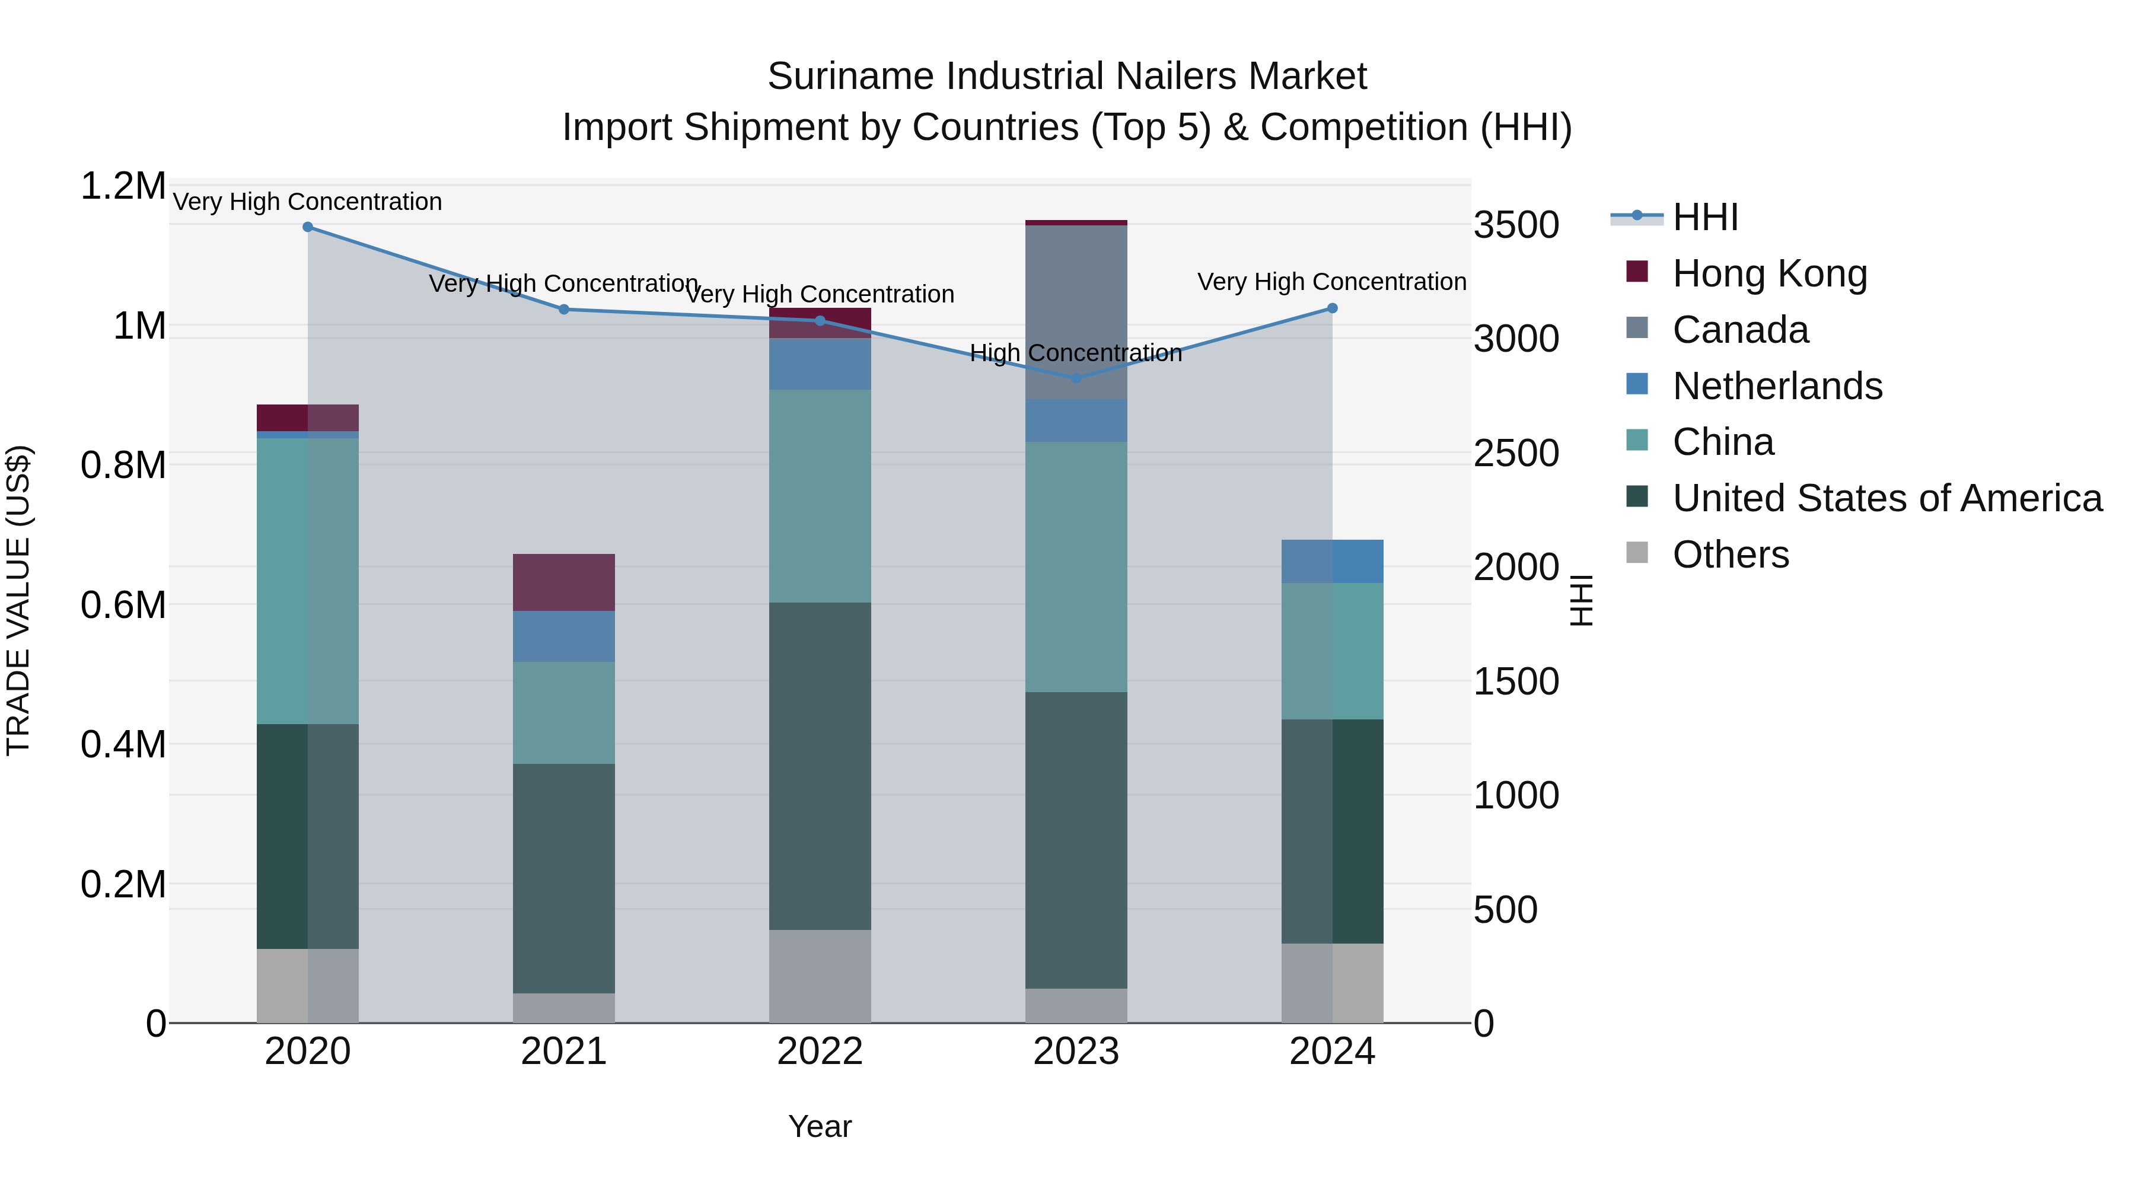This screenshot has height=1201, width=2135.
Task: Click the 2021 United States bar segment
Action: pyautogui.click(x=563, y=878)
